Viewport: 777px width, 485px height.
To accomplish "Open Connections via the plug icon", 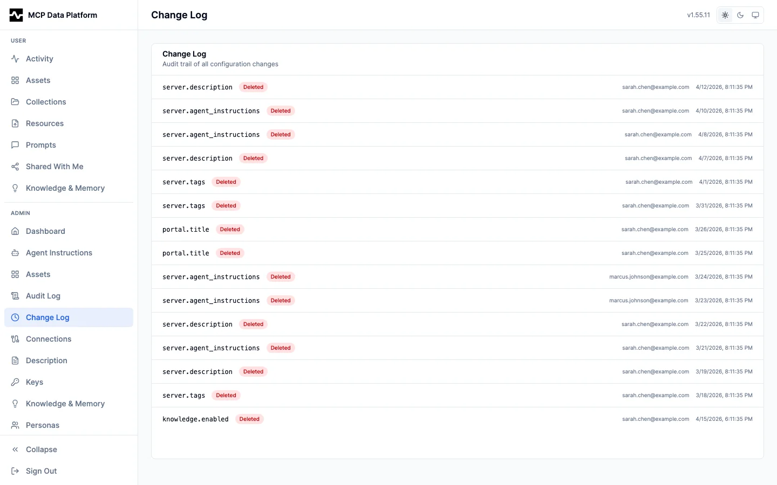I will [15, 339].
